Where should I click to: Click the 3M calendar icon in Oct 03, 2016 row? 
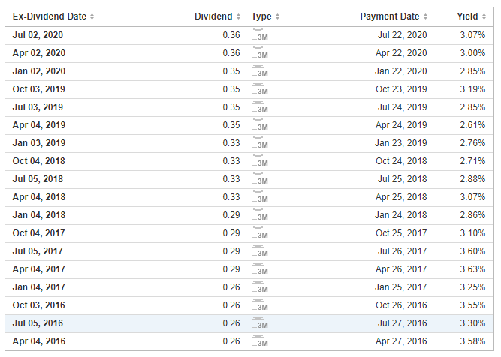259,305
